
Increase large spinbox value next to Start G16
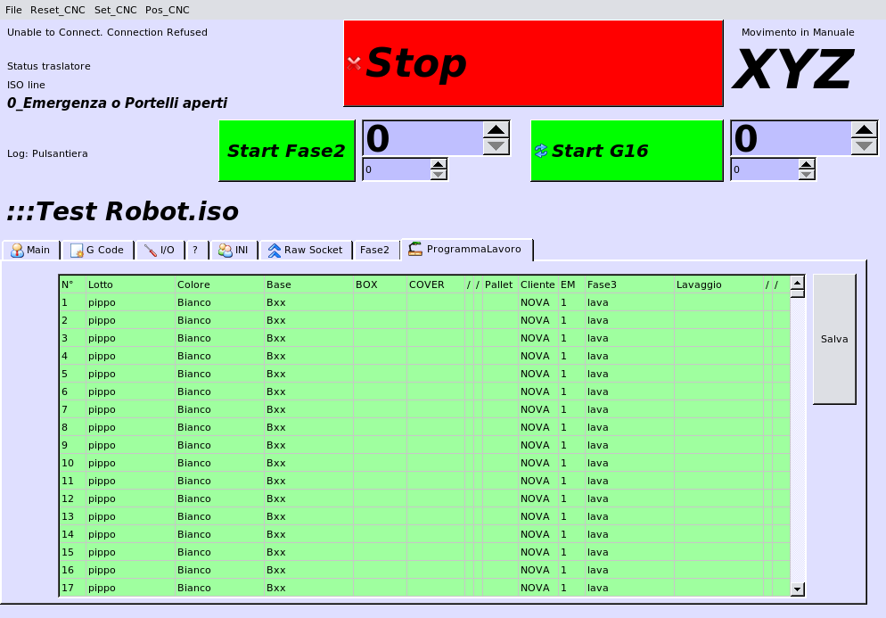[865, 129]
